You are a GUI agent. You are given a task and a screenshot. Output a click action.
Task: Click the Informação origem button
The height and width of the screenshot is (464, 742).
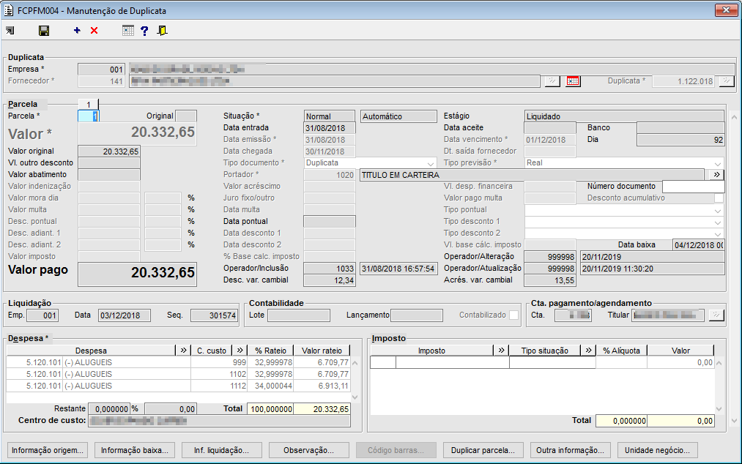49,450
